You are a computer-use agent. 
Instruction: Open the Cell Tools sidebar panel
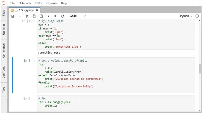[x=3, y=72]
